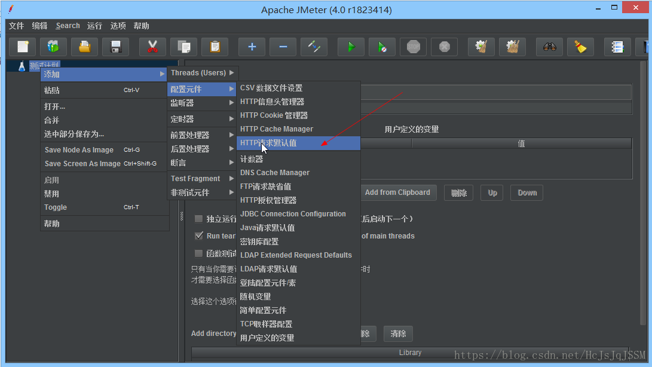Click the 删除 button by Up
This screenshot has width=652, height=367.
pos(458,192)
